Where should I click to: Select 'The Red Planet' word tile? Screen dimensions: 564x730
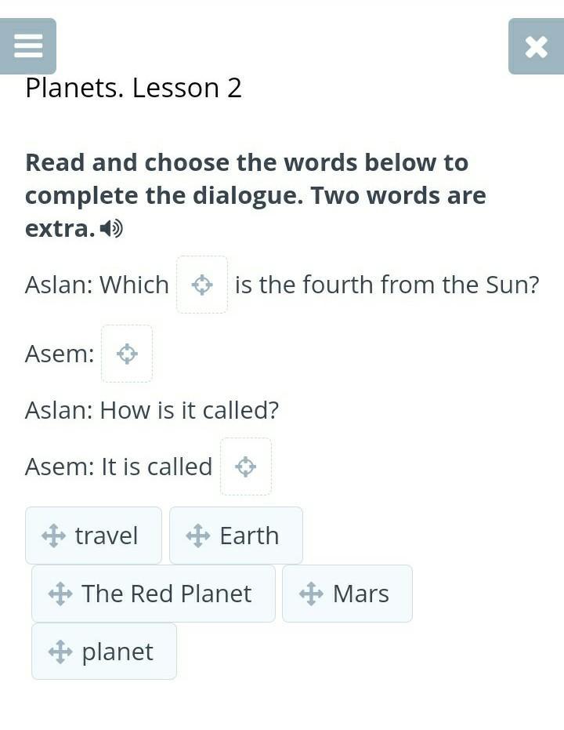(154, 594)
